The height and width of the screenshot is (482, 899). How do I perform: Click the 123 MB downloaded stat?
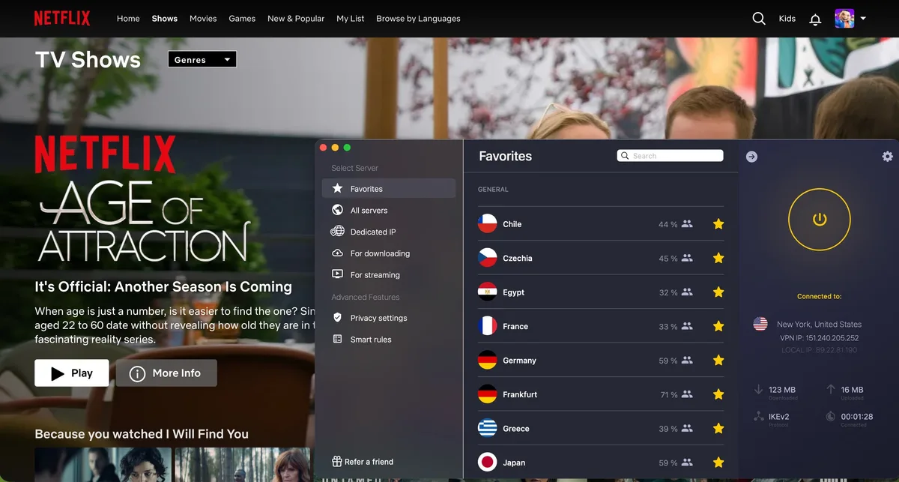pyautogui.click(x=782, y=390)
